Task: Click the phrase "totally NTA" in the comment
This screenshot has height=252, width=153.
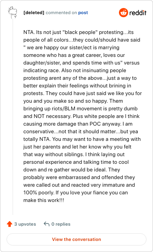Action: pyautogui.click(x=37, y=139)
